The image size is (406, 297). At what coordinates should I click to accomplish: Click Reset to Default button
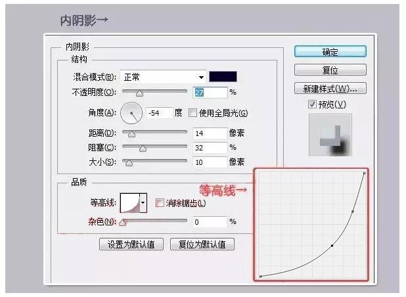[x=202, y=244]
